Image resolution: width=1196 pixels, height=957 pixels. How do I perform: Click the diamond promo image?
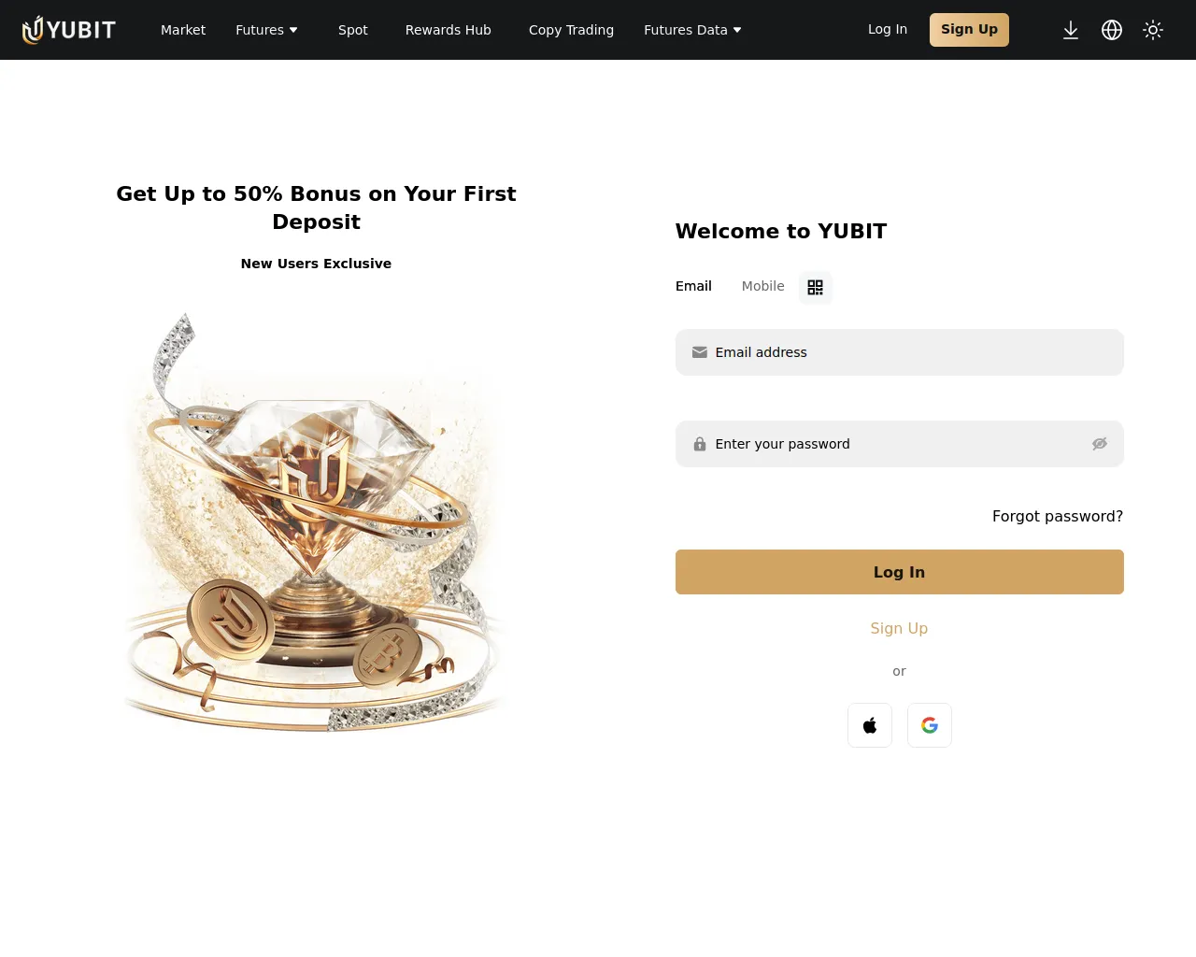point(316,523)
